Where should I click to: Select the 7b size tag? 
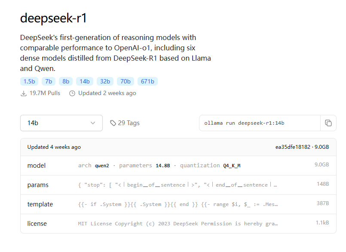[49, 81]
